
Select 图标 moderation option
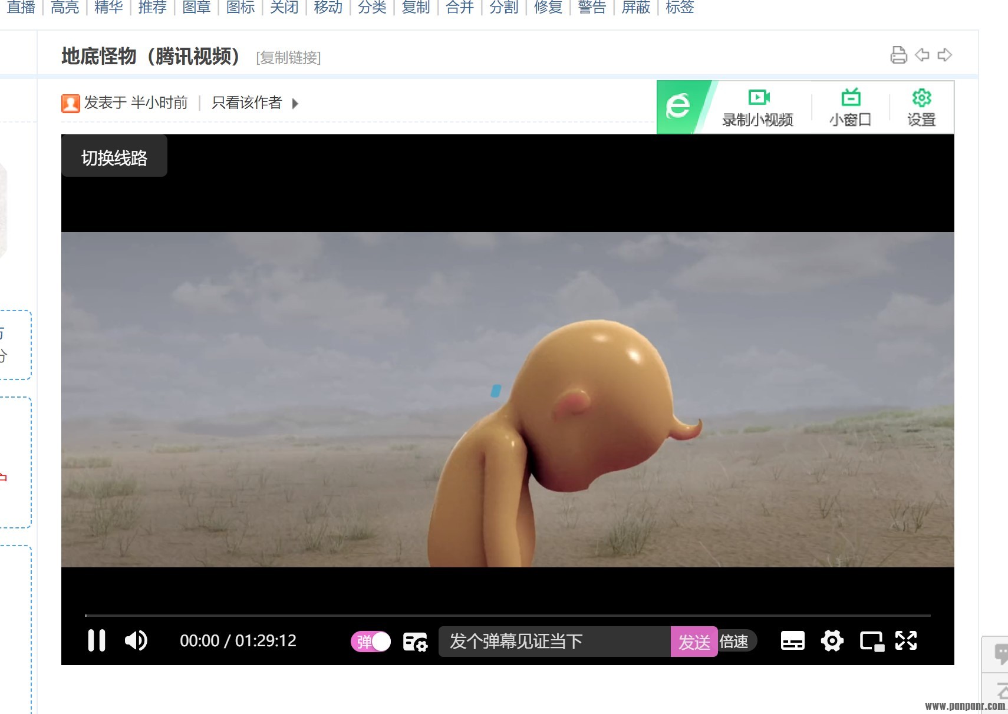click(x=241, y=7)
